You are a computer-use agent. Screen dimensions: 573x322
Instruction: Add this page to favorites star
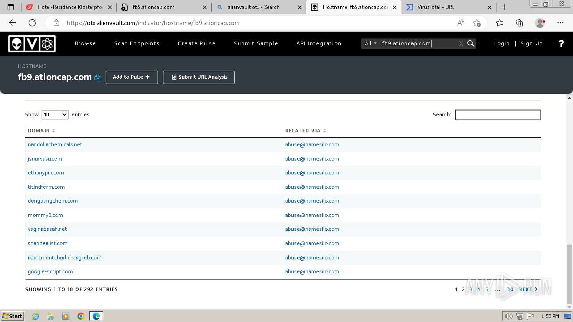[477, 23]
